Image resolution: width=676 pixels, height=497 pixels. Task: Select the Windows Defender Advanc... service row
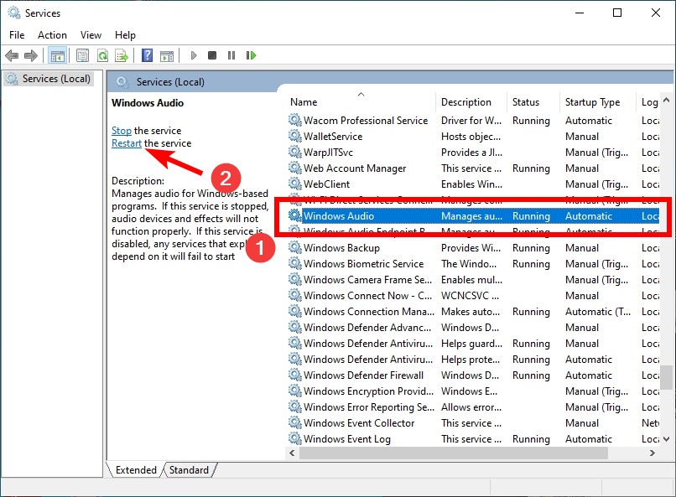point(473,328)
